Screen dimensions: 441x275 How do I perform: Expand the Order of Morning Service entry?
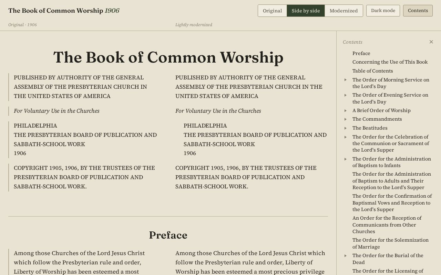[346, 80]
